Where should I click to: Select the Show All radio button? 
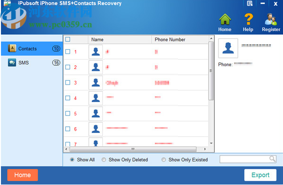[72, 160]
